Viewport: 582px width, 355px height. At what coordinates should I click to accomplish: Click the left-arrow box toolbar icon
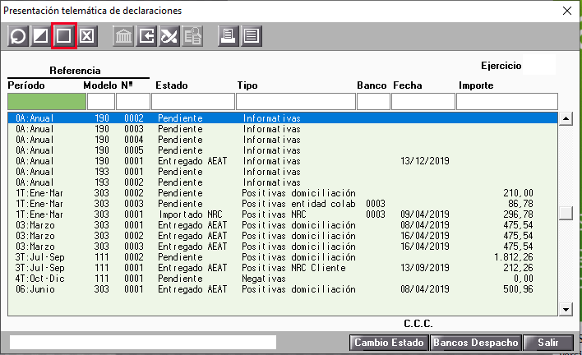coord(146,36)
